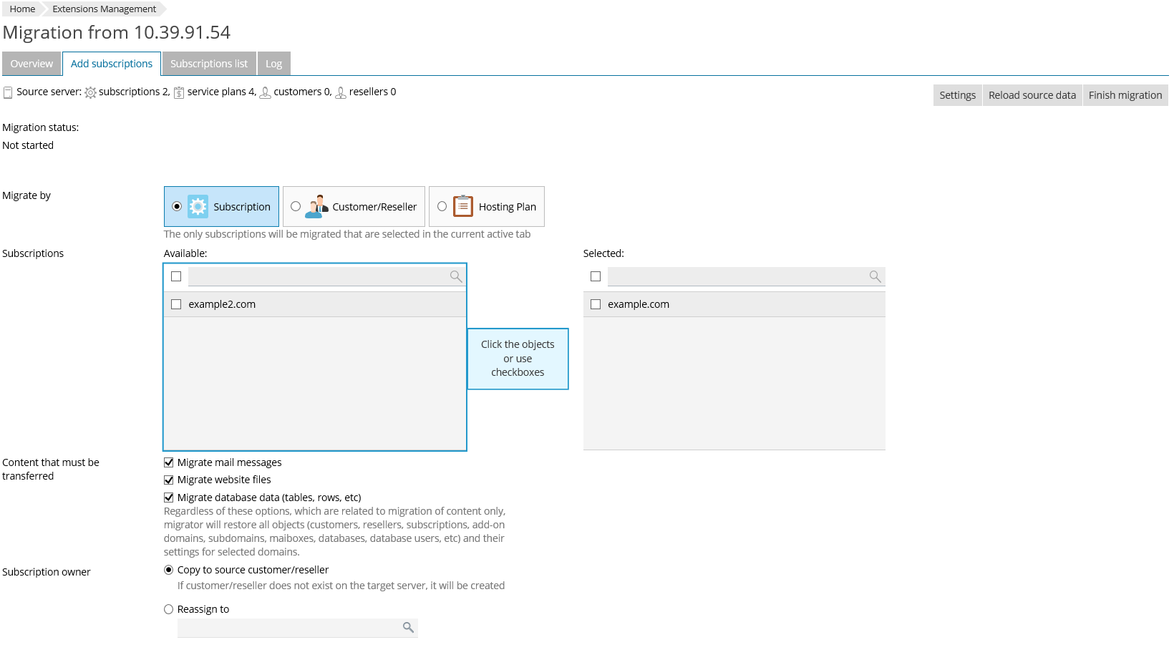Tick the example2.com checkbox

pyautogui.click(x=176, y=304)
